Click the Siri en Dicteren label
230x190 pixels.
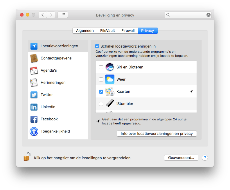[x=130, y=67]
